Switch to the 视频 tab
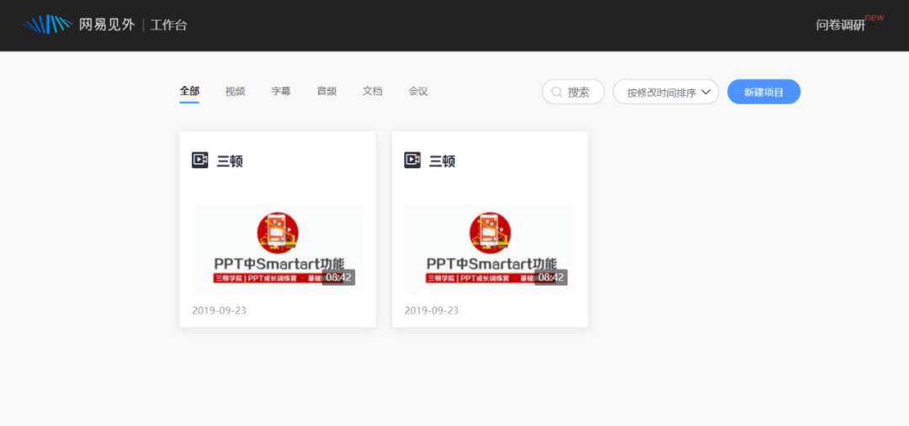The image size is (909, 426). coord(235,91)
